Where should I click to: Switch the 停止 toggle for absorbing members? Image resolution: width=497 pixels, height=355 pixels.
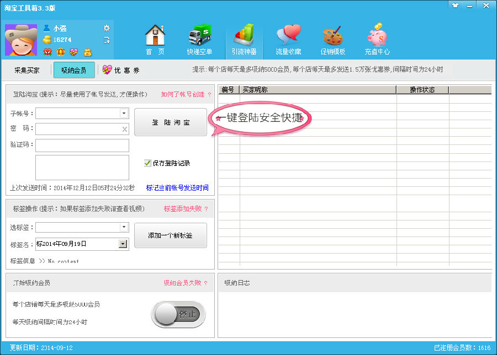(178, 315)
